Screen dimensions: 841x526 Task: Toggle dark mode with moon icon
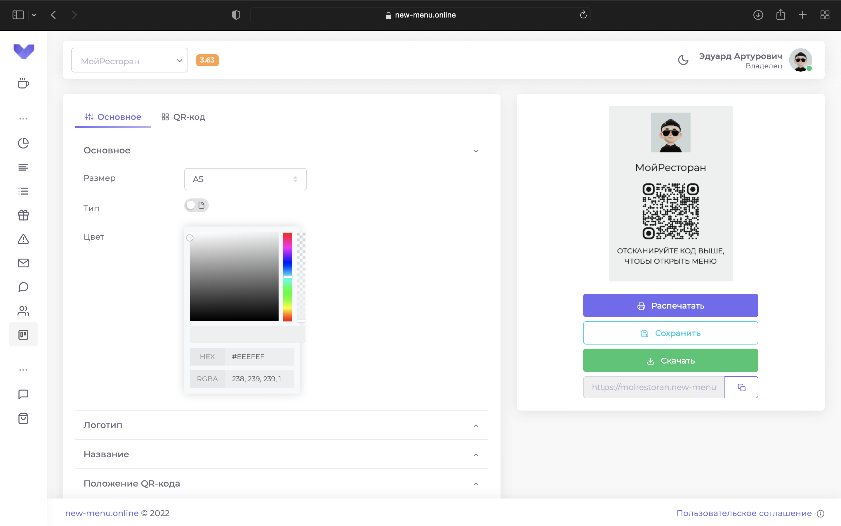(683, 60)
